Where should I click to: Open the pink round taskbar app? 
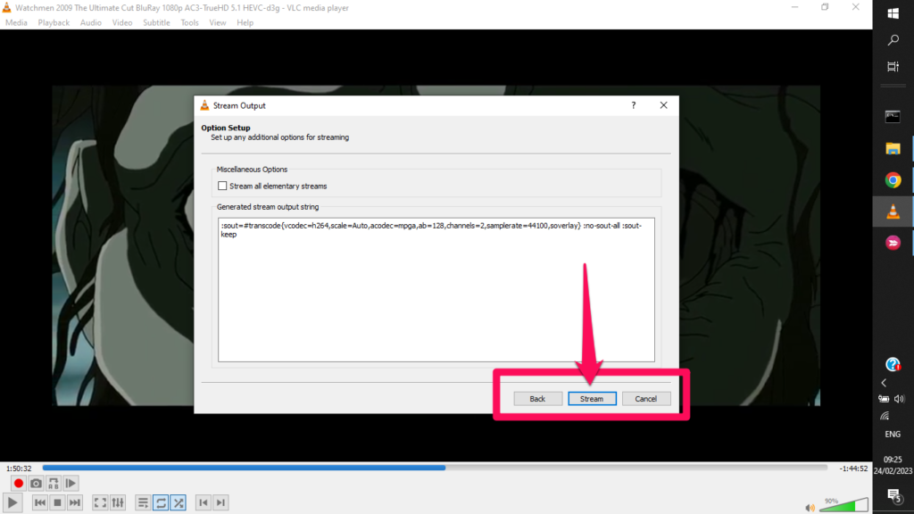893,243
